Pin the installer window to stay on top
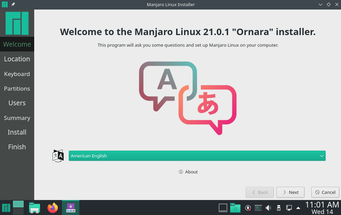Image resolution: width=341 pixels, height=215 pixels. [x=13, y=4]
